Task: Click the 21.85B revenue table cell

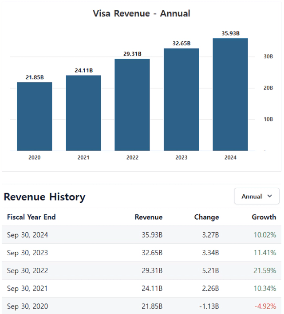Action: pyautogui.click(x=152, y=306)
